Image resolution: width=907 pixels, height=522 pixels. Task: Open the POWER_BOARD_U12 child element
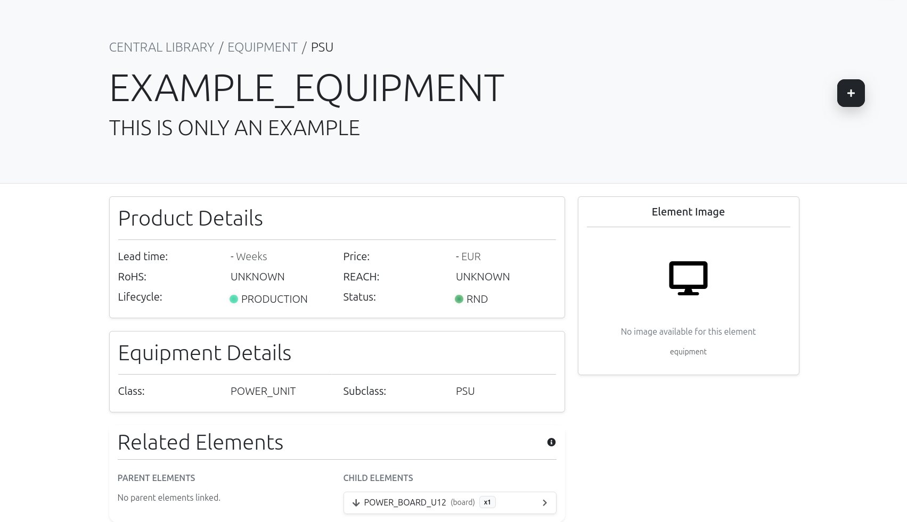[405, 502]
